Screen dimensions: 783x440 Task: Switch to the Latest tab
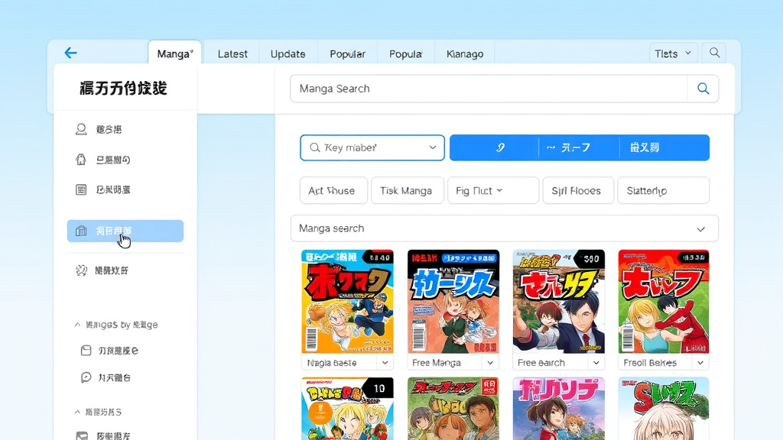click(x=232, y=53)
